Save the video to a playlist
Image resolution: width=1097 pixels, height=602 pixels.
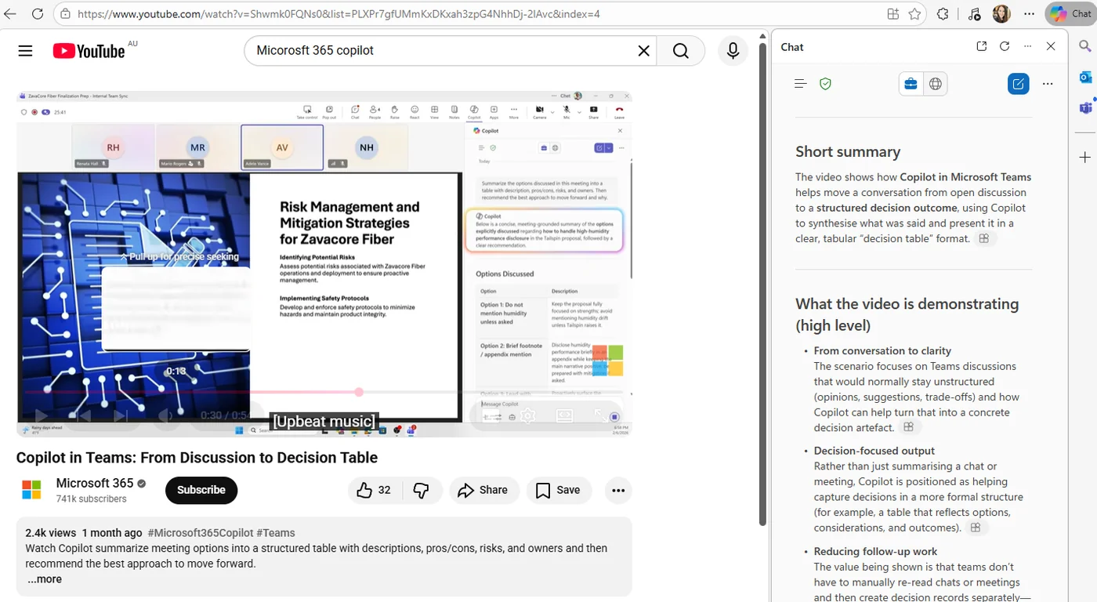[x=558, y=490]
